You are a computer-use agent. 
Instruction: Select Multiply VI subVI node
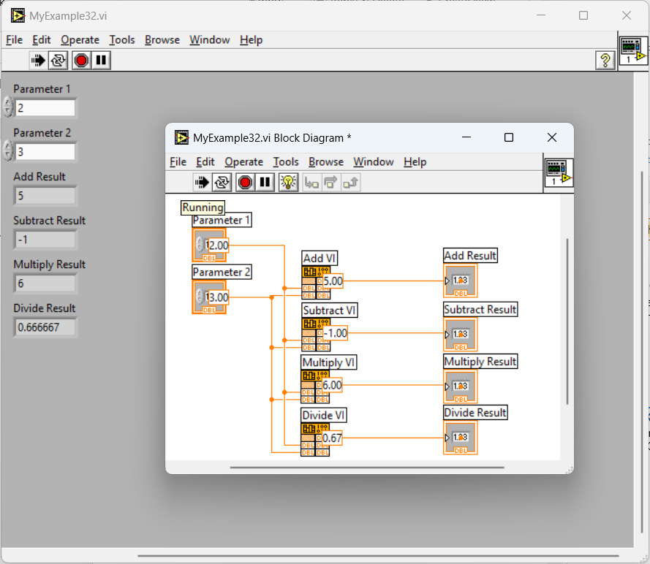(315, 386)
